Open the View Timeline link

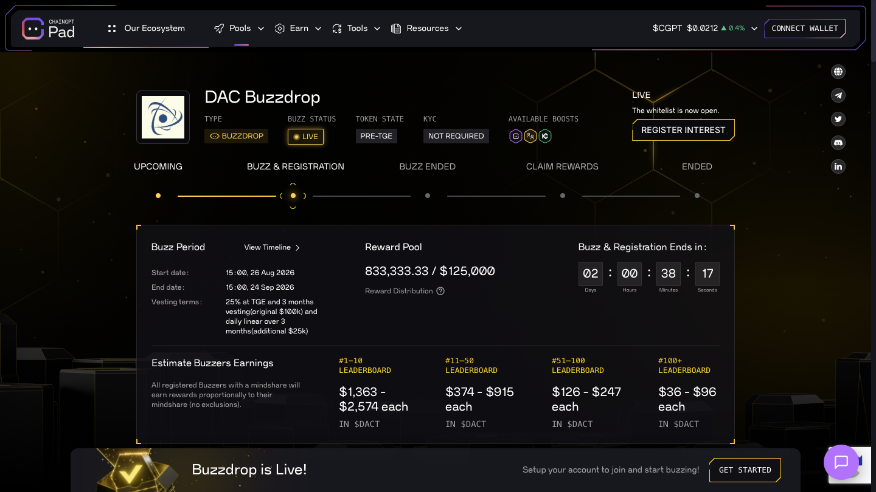(x=272, y=247)
